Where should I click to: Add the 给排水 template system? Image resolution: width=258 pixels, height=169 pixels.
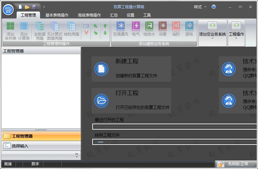point(149,29)
